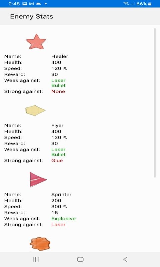Tap the gallery image notification icon
Viewport: 160px width, 267px height.
coord(25,4)
